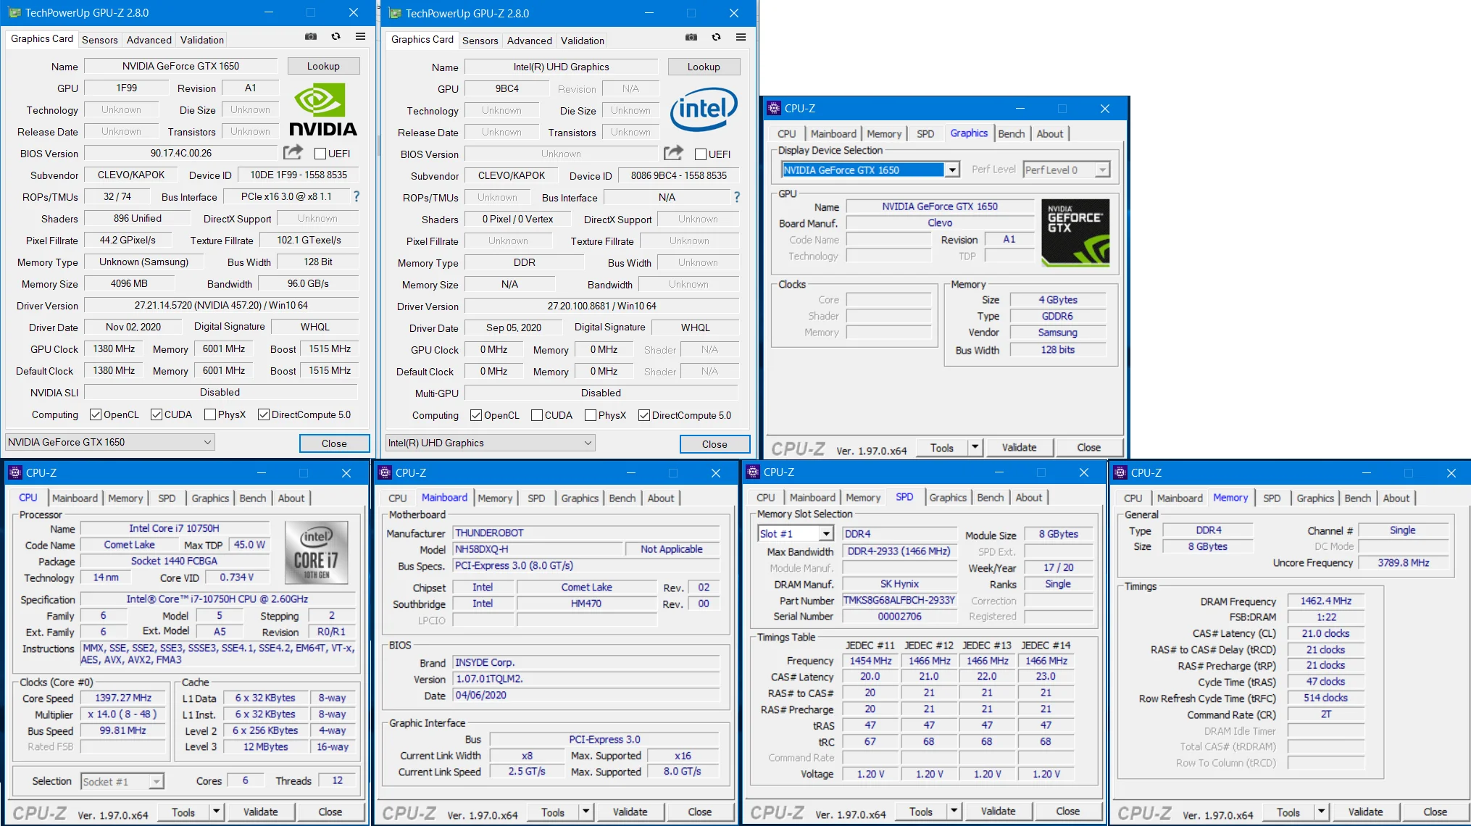The width and height of the screenshot is (1471, 826).
Task: Open hamburger menu in Intel GPU-Z window
Action: click(x=741, y=37)
